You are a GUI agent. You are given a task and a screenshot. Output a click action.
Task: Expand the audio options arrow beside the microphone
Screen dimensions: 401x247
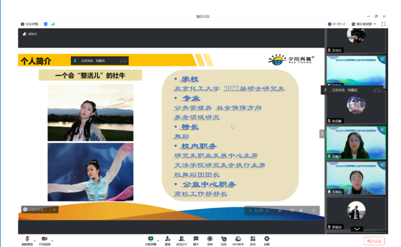(x=35, y=241)
